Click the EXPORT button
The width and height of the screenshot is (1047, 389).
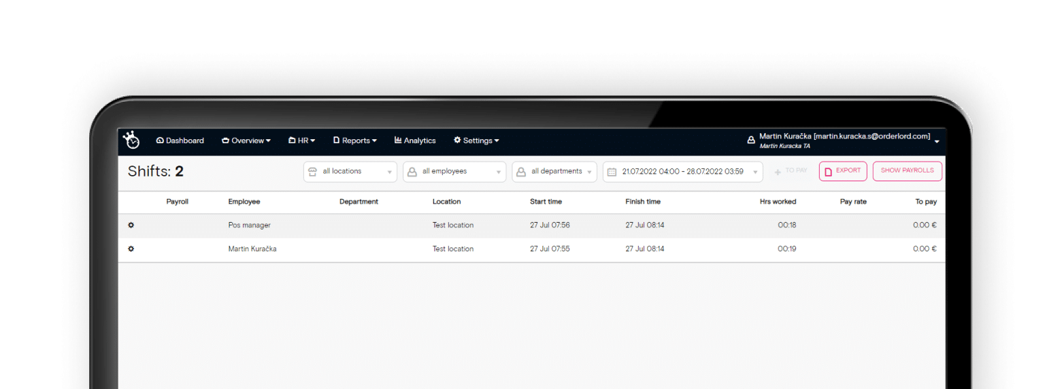point(844,171)
